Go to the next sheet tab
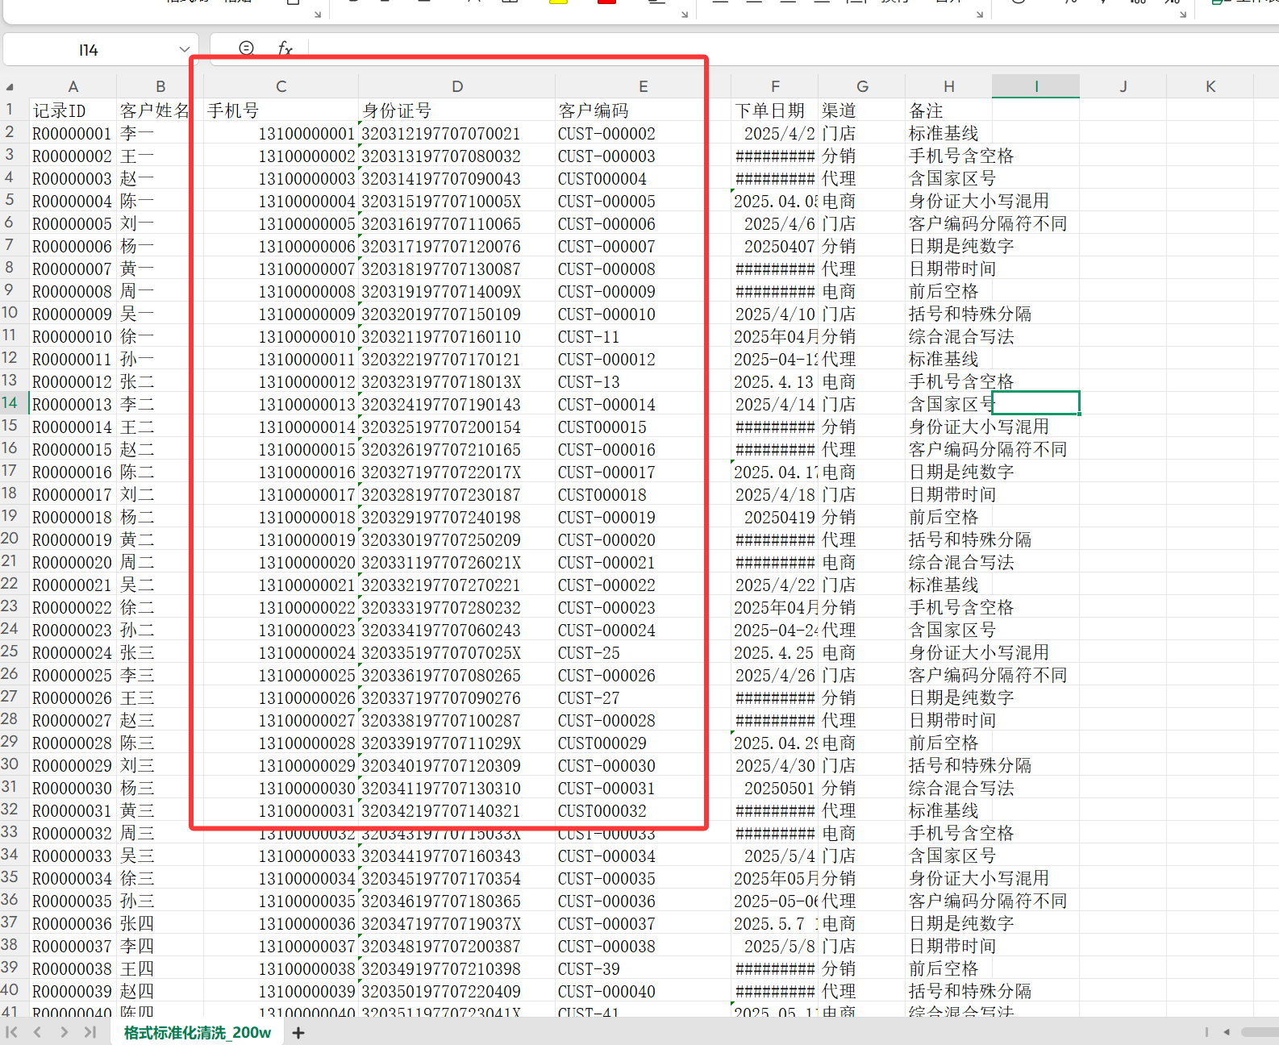 (x=64, y=1032)
